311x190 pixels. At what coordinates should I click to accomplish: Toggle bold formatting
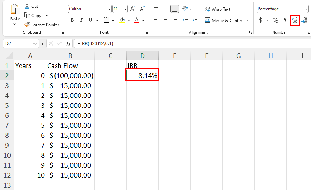coord(72,20)
